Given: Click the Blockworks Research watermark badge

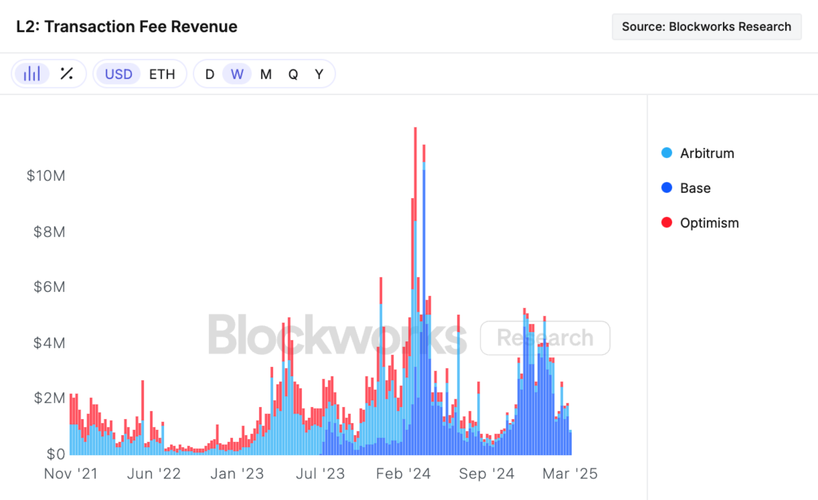Looking at the screenshot, I should click(x=545, y=338).
